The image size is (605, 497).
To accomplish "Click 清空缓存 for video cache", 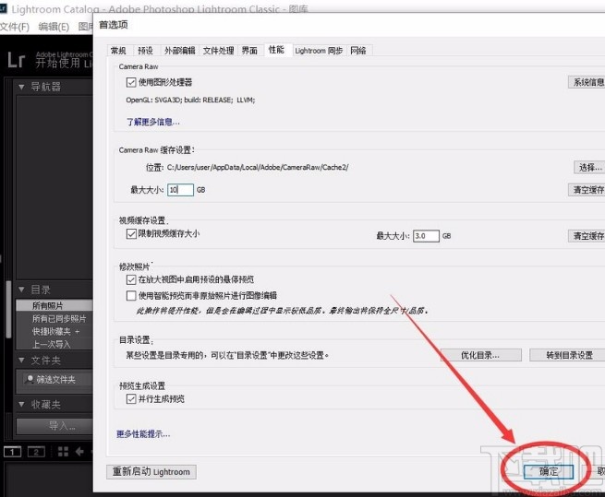I will [x=587, y=235].
